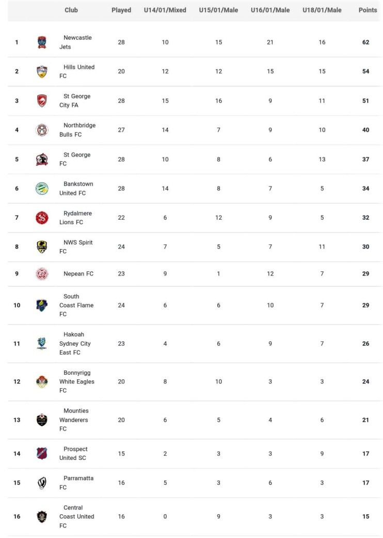Select the U18/01/Male column header
The image size is (383, 538).
322,10
